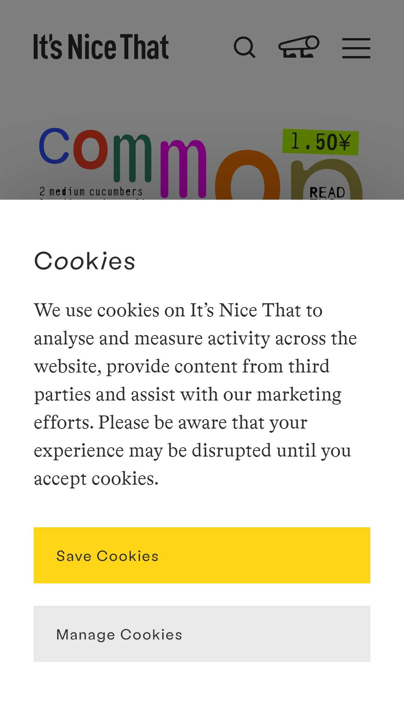Screen dimensions: 404x718
Task: Click the words 'accept cookies.' in paragraph
Action: coord(96,479)
